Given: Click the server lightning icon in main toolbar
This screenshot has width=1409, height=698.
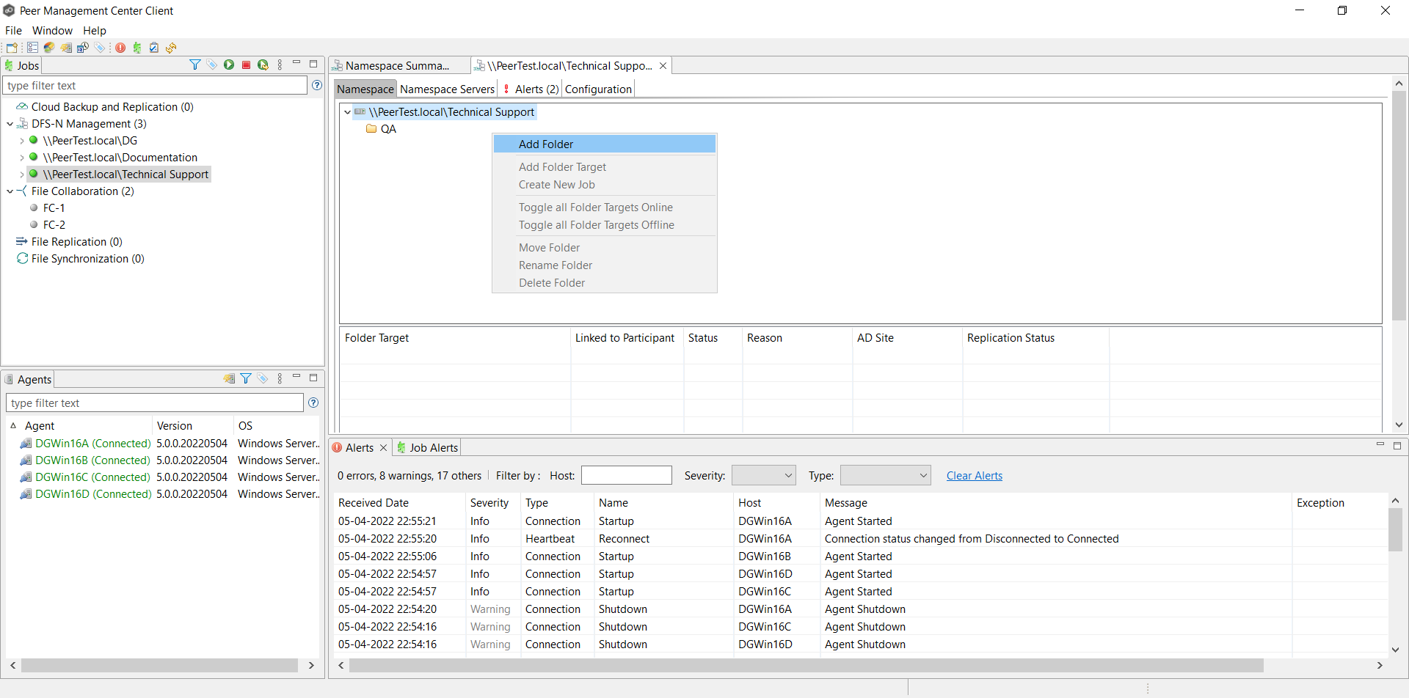Looking at the screenshot, I should point(66,48).
